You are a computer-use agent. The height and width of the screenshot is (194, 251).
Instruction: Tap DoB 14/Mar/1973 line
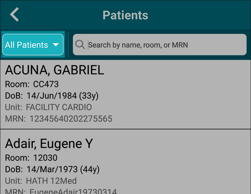click(52, 170)
